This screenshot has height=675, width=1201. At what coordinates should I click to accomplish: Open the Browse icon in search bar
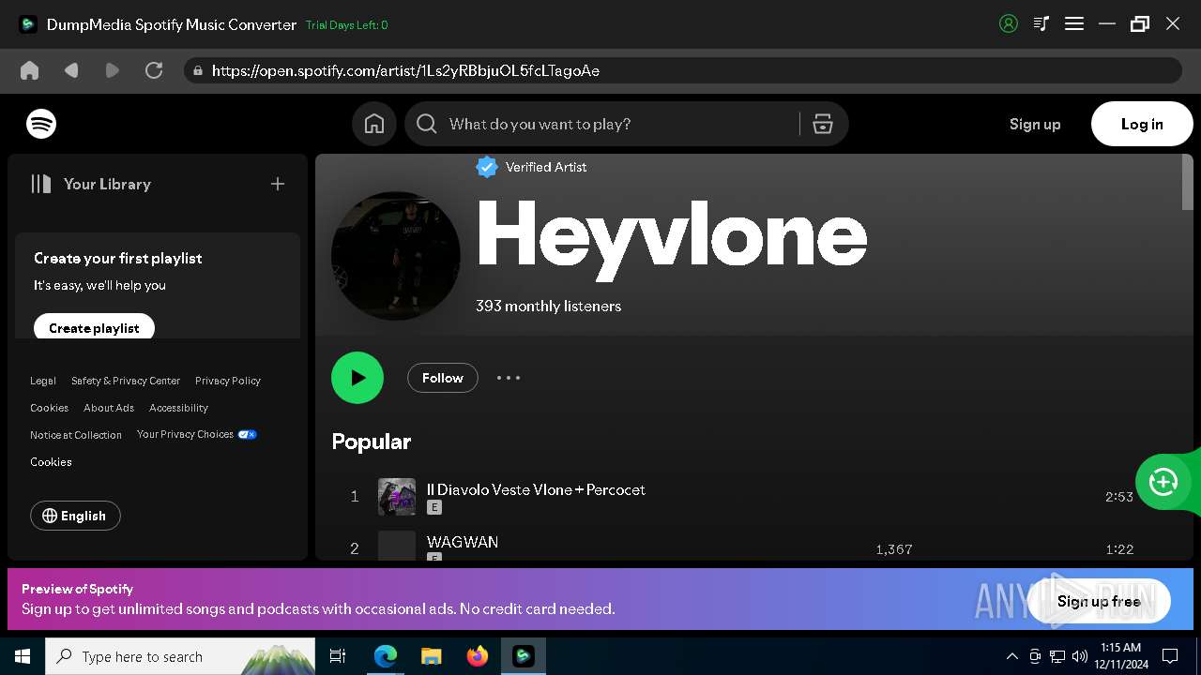pos(823,124)
